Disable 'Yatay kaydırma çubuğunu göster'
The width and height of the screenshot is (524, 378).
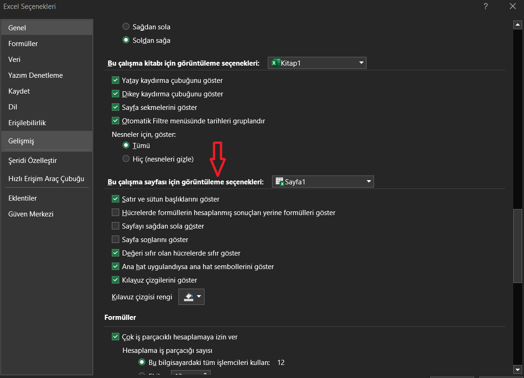click(x=115, y=80)
